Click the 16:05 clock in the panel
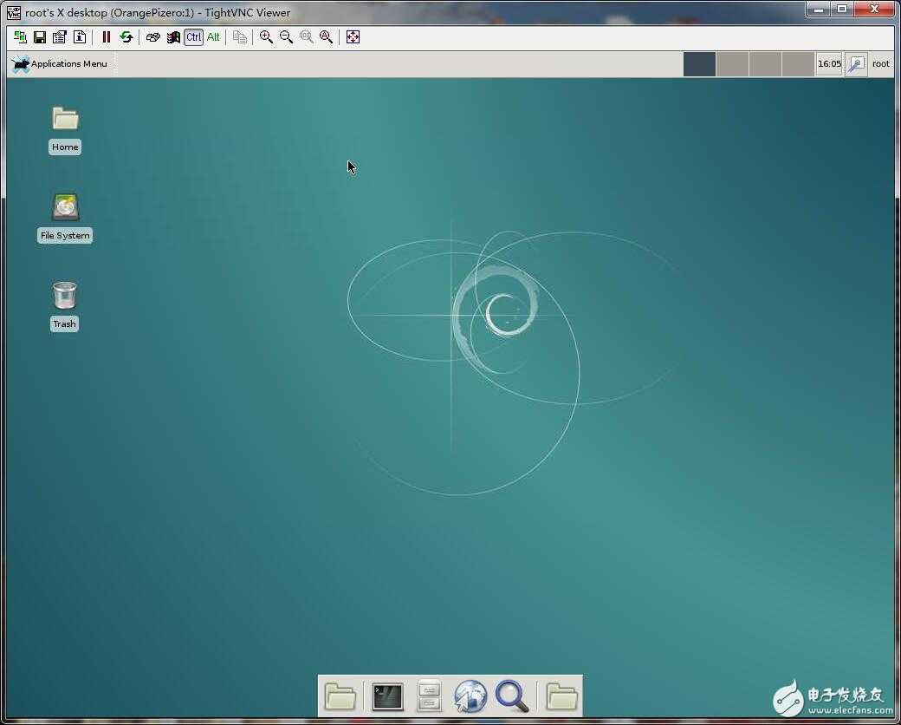 point(829,64)
